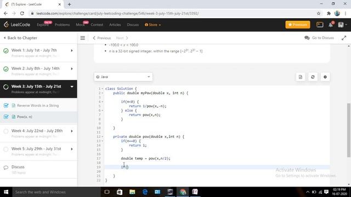Open the Problems menu item
Viewport: 351px width, 197px height.
[62, 25]
